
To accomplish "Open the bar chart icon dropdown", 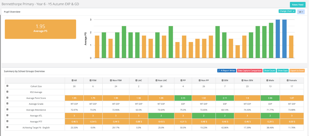I will coord(301,12).
